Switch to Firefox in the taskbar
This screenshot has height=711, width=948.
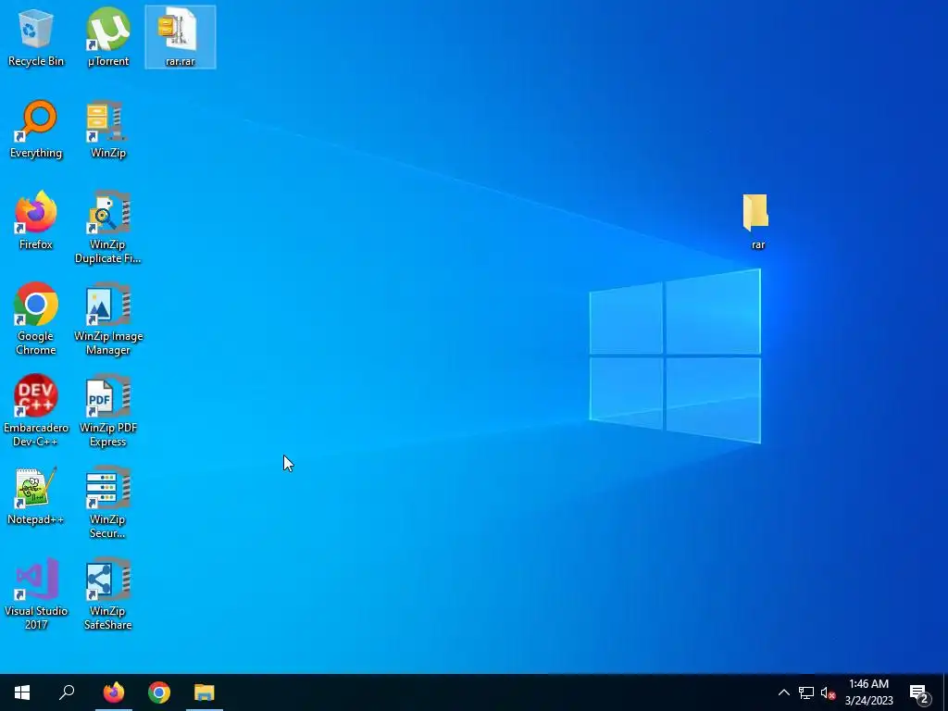114,692
